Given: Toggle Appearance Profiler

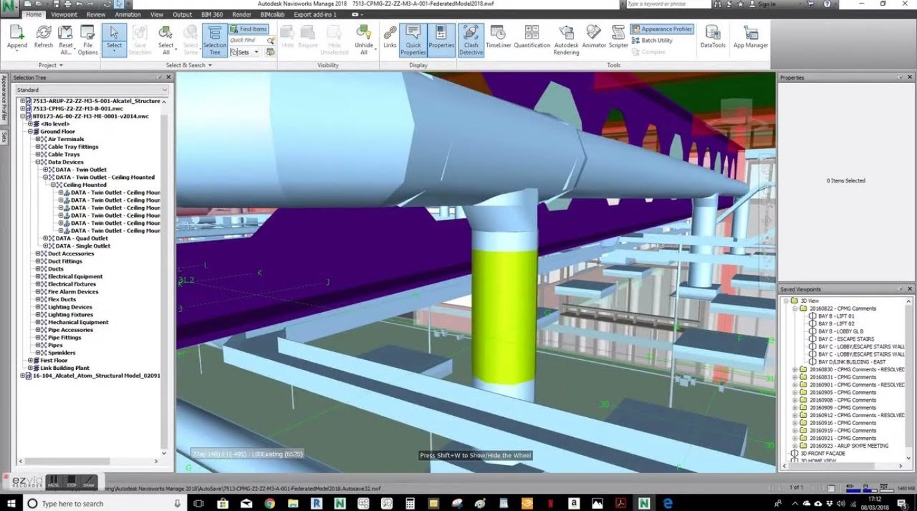Looking at the screenshot, I should 662,29.
